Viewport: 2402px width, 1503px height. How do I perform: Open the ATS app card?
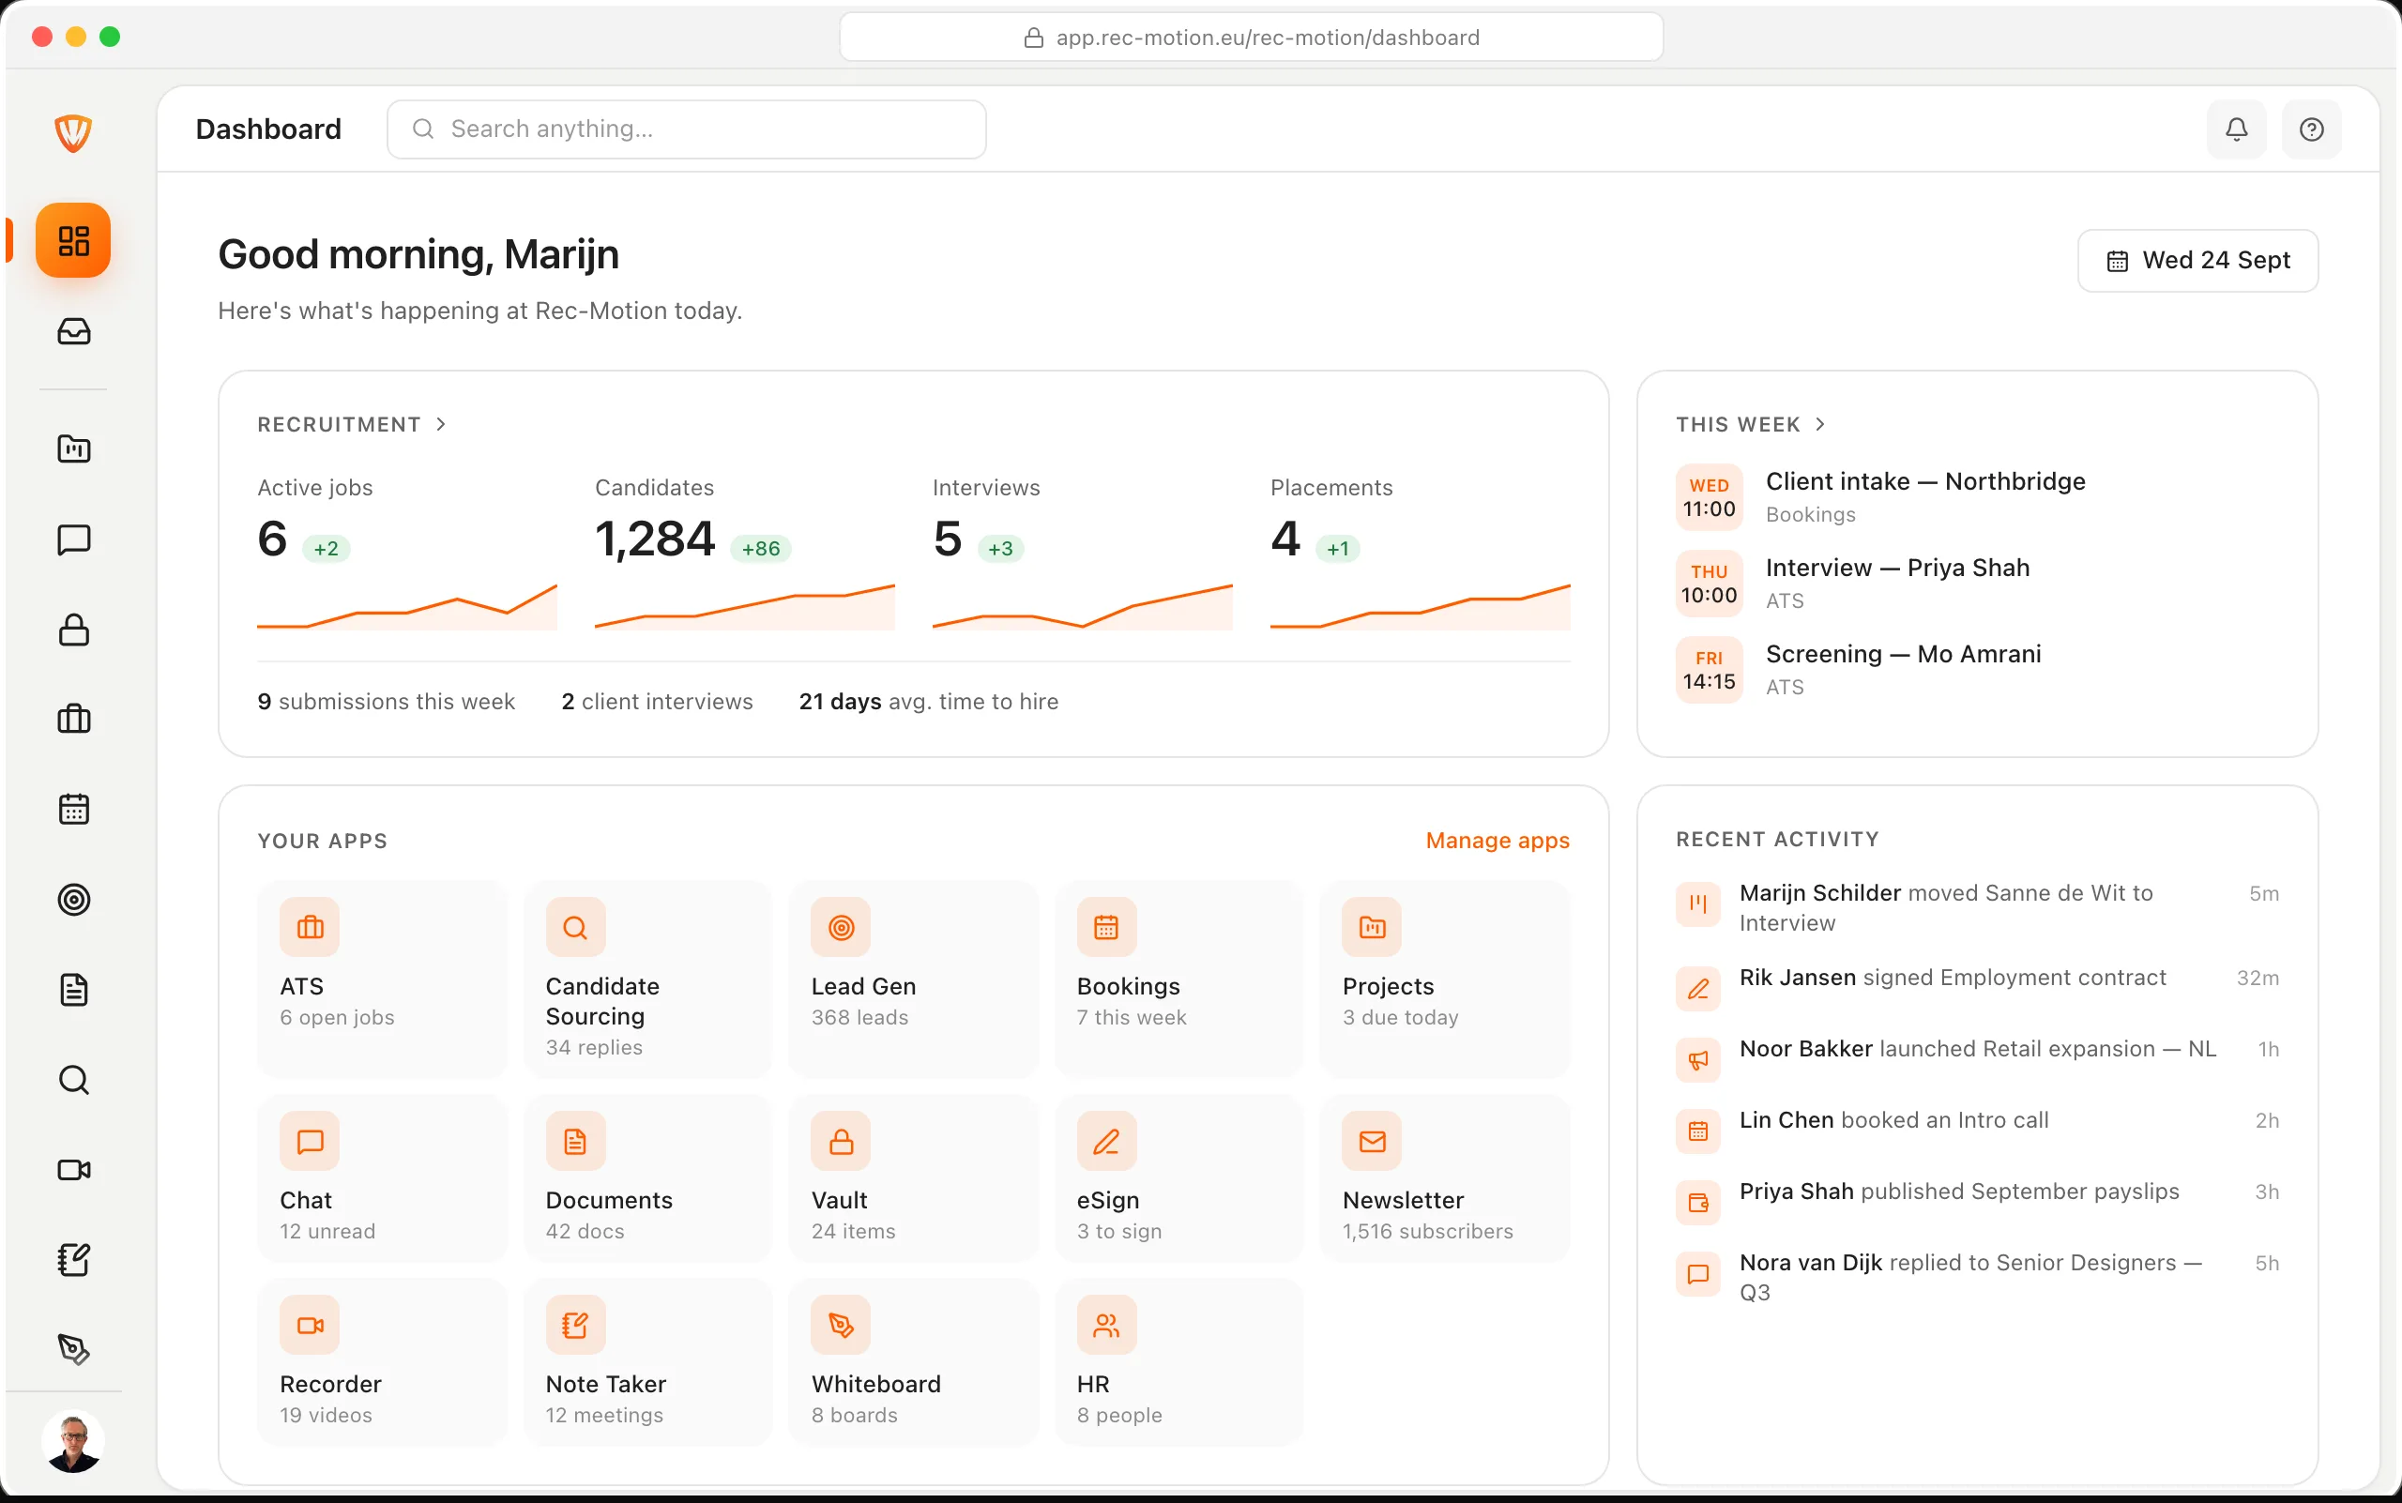(382, 979)
